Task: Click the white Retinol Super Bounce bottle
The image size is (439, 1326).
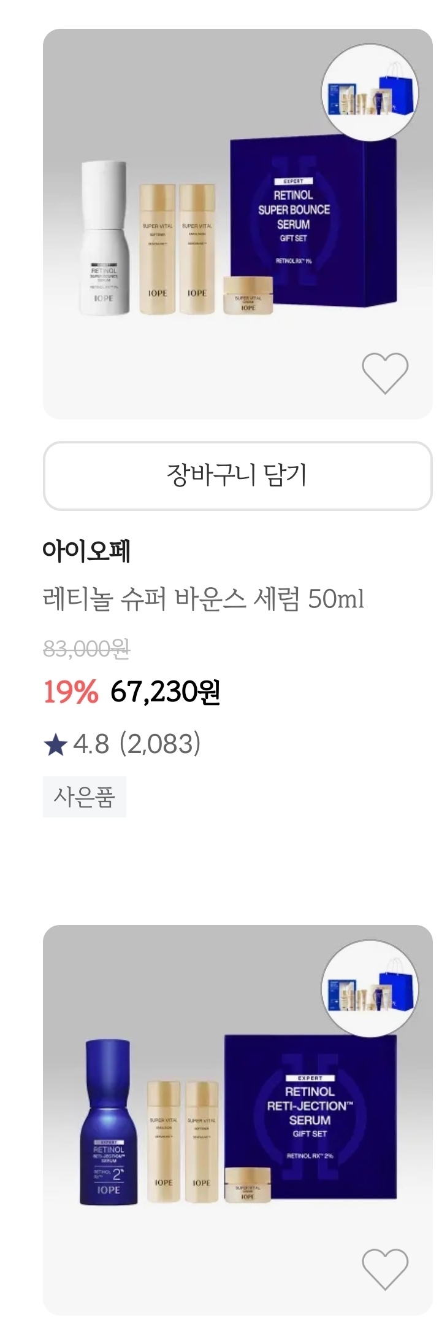Action: [104, 238]
